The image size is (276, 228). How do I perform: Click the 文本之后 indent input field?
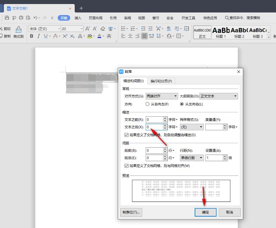click(154, 127)
